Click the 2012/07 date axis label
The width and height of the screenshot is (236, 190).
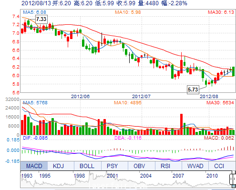pos(141,96)
